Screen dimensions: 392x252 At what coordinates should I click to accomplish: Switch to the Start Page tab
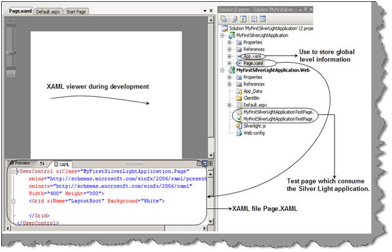click(x=76, y=11)
